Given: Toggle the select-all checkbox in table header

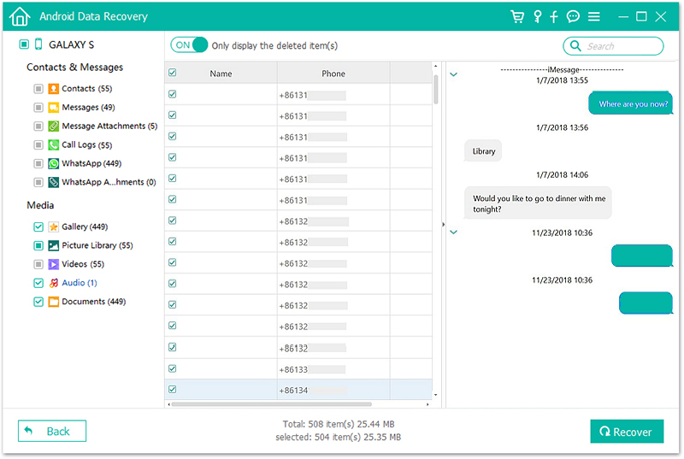Looking at the screenshot, I should pyautogui.click(x=173, y=73).
